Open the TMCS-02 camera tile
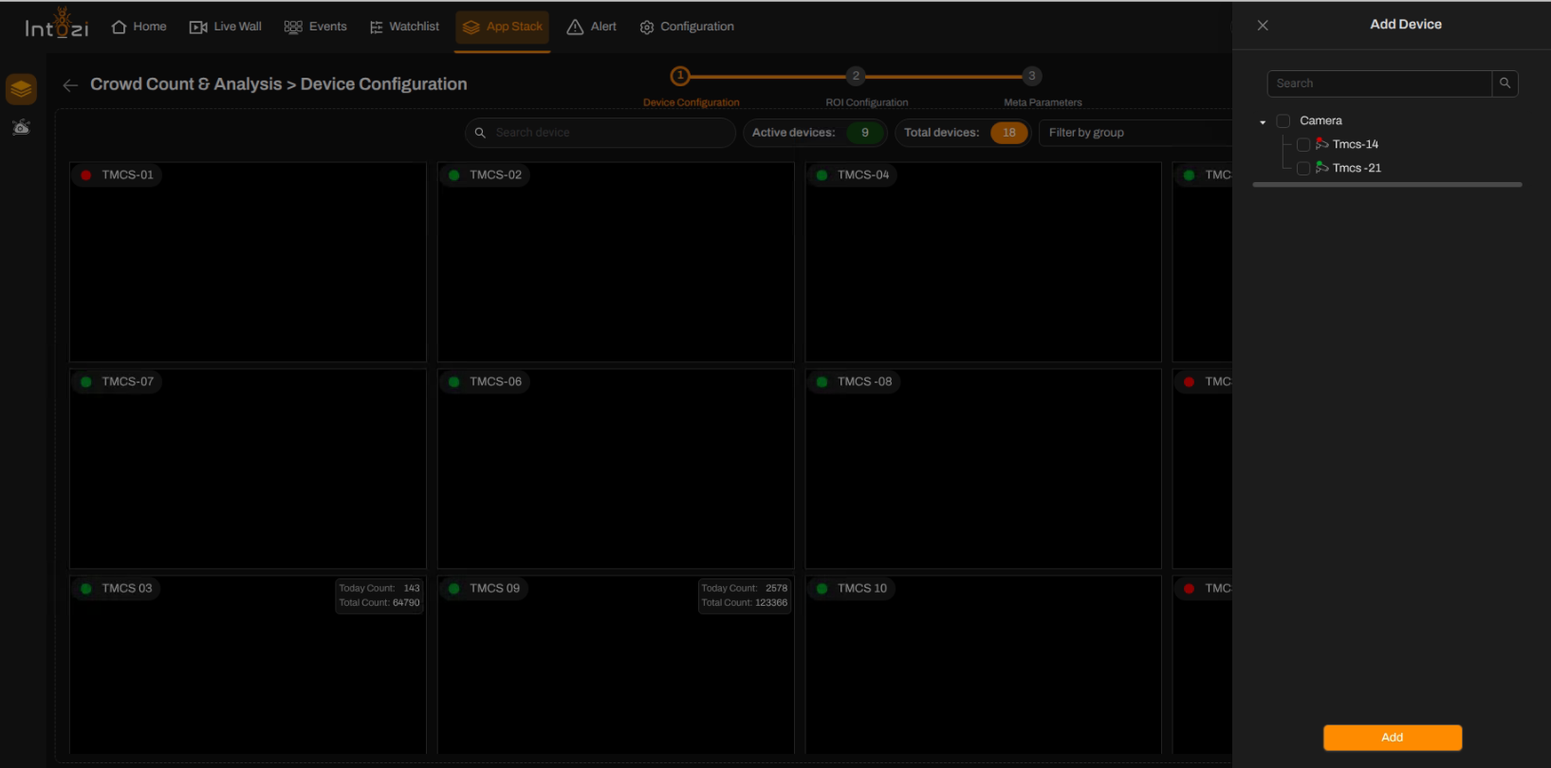The height and width of the screenshot is (768, 1551). coord(616,263)
